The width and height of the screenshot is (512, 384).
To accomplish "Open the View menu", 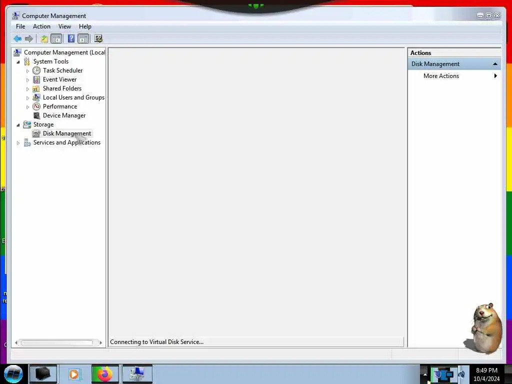I will pos(64,26).
